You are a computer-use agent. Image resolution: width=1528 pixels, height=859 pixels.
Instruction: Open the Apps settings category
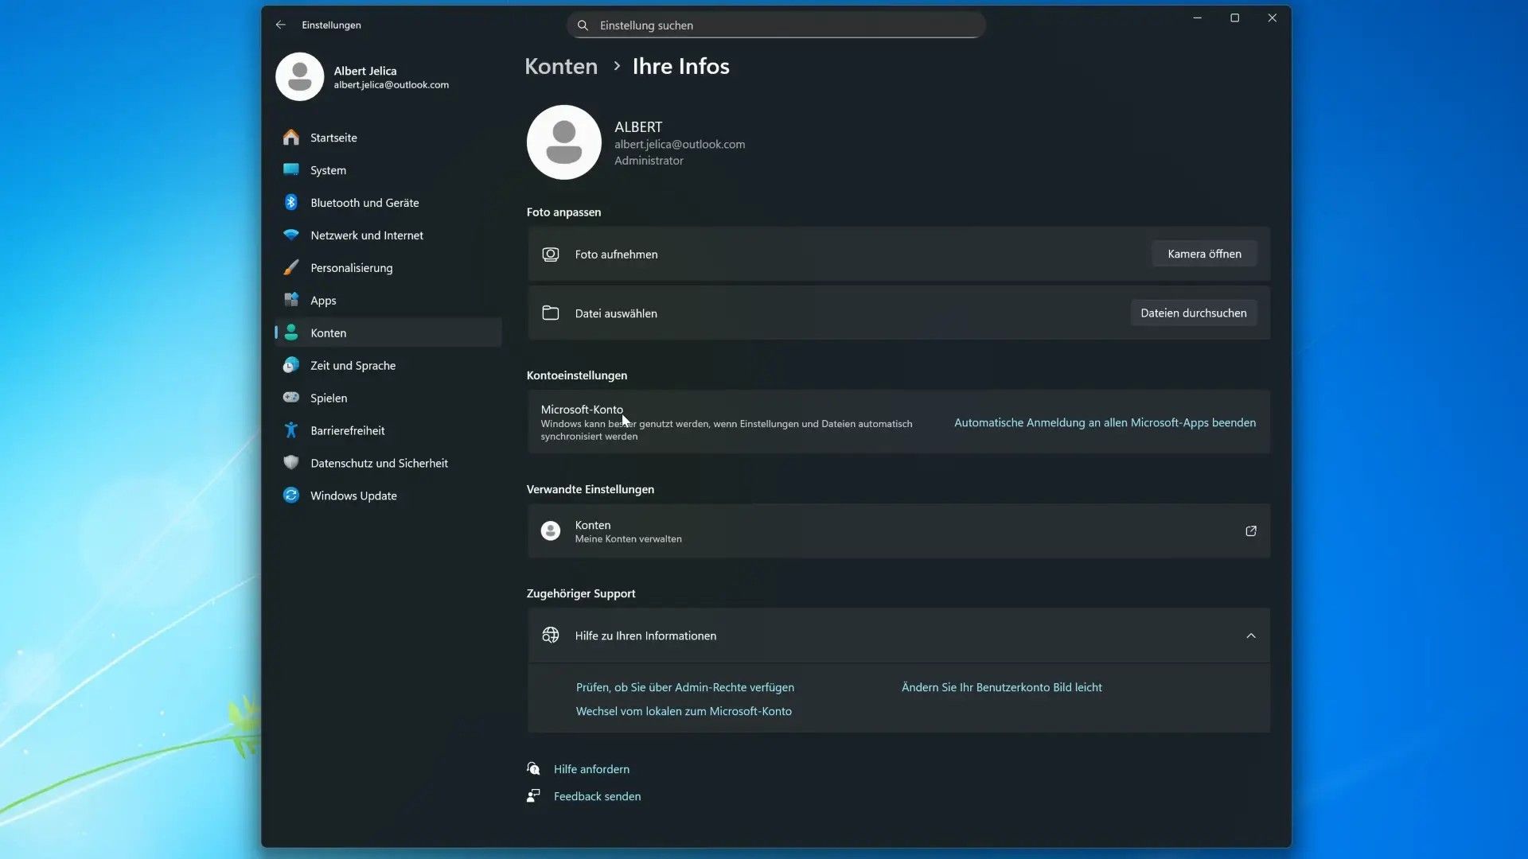(323, 301)
